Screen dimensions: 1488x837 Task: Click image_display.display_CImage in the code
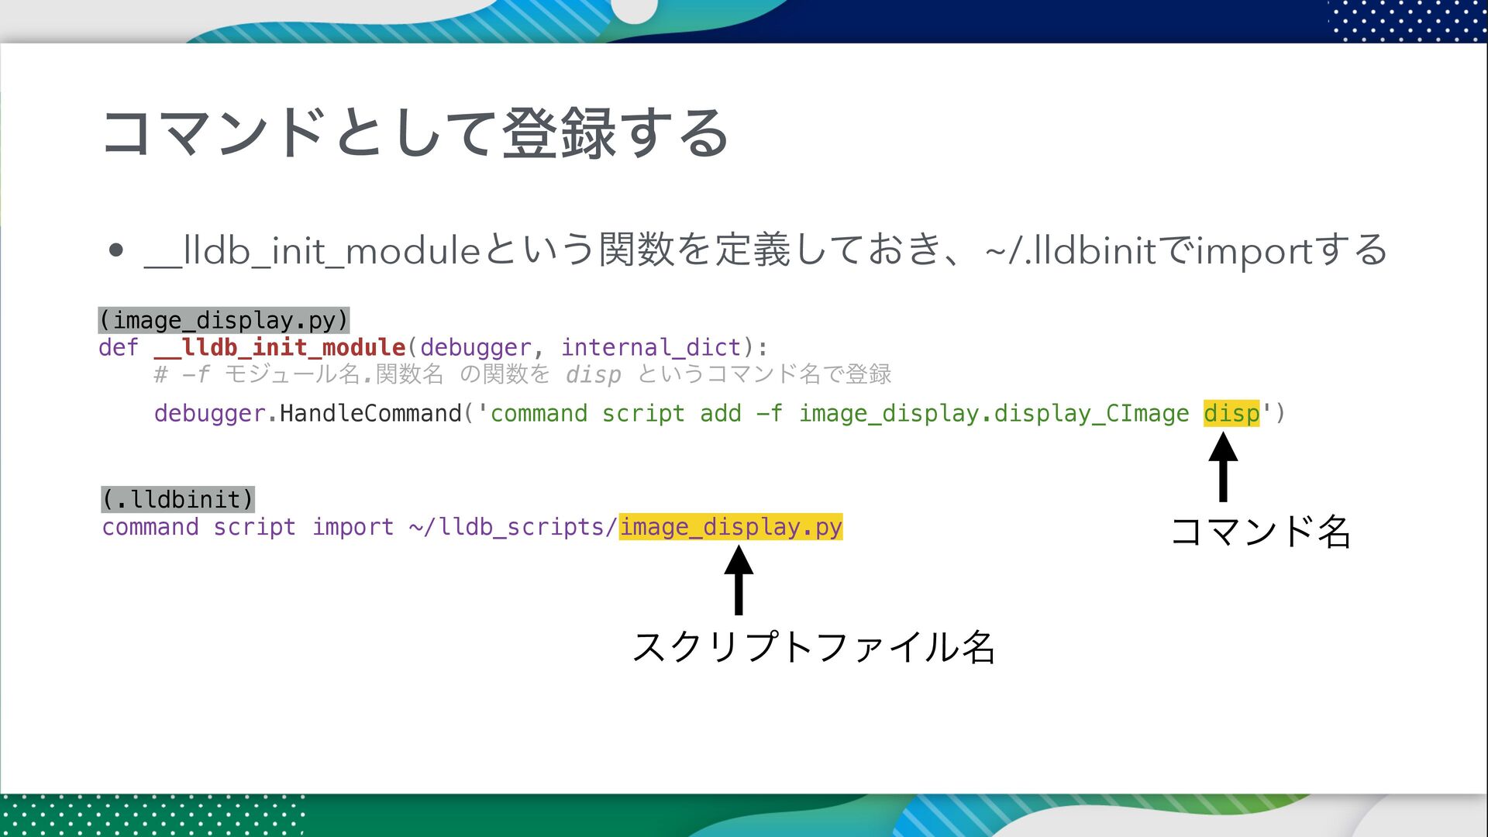point(994,413)
